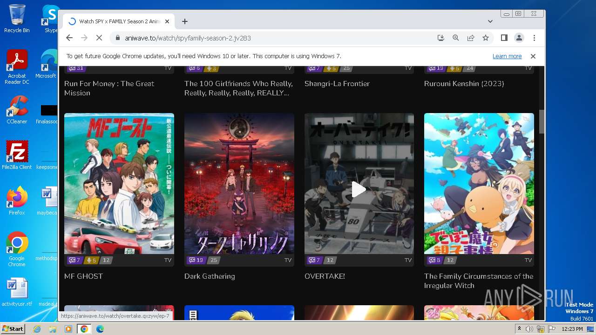596x335 pixels.
Task: Open network status icon in tray
Action: pos(541,329)
